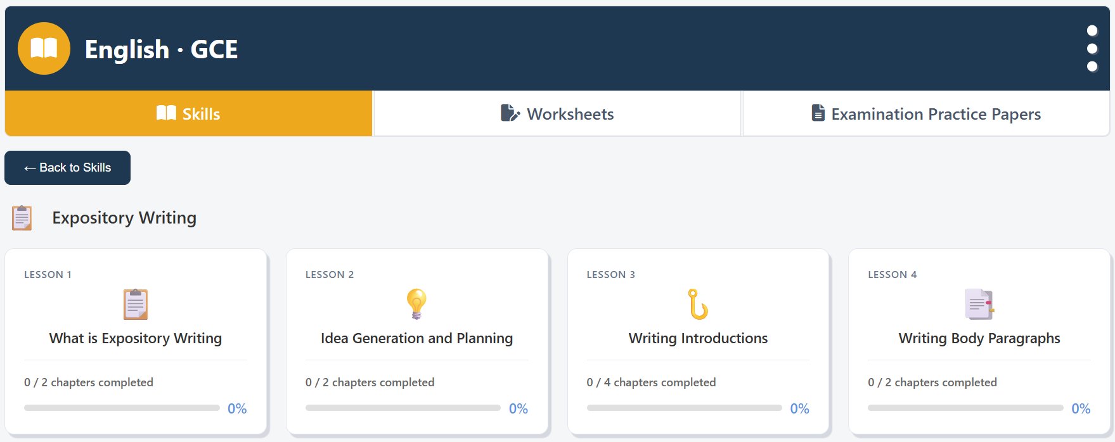Viewport: 1115px width, 442px height.
Task: Open Idea Generation and Planning lesson
Action: click(x=416, y=338)
